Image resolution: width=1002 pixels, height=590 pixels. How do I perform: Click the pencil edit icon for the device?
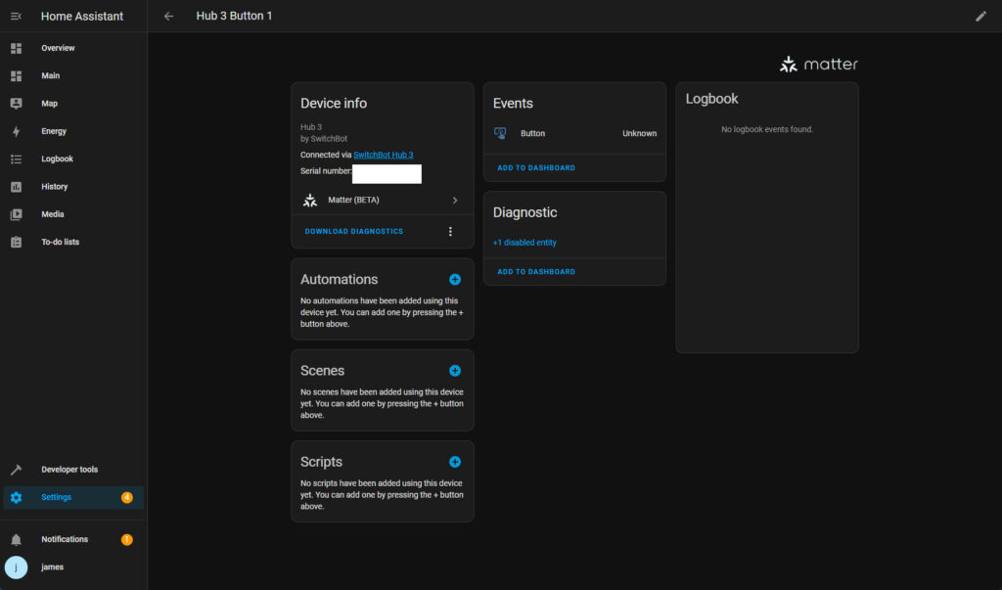(x=981, y=16)
